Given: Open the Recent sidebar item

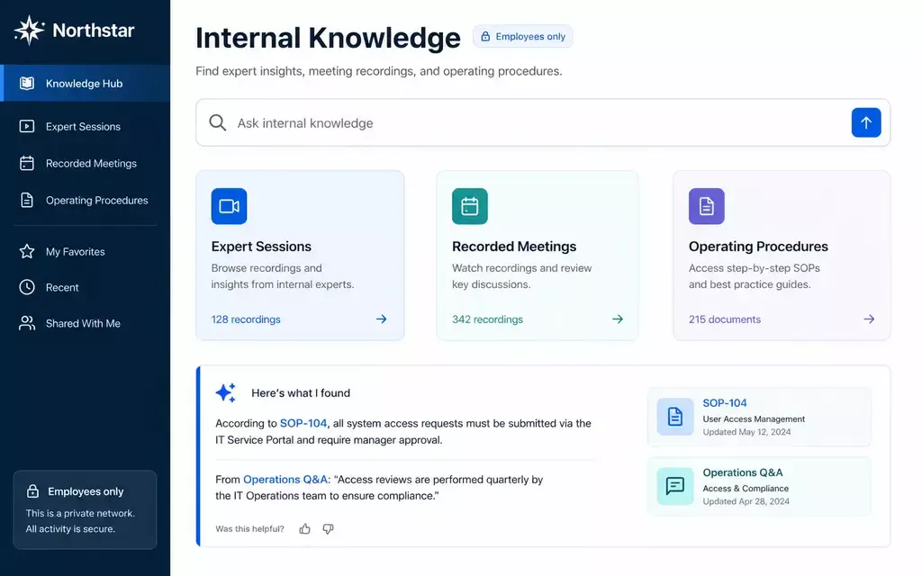Looking at the screenshot, I should click(x=86, y=287).
